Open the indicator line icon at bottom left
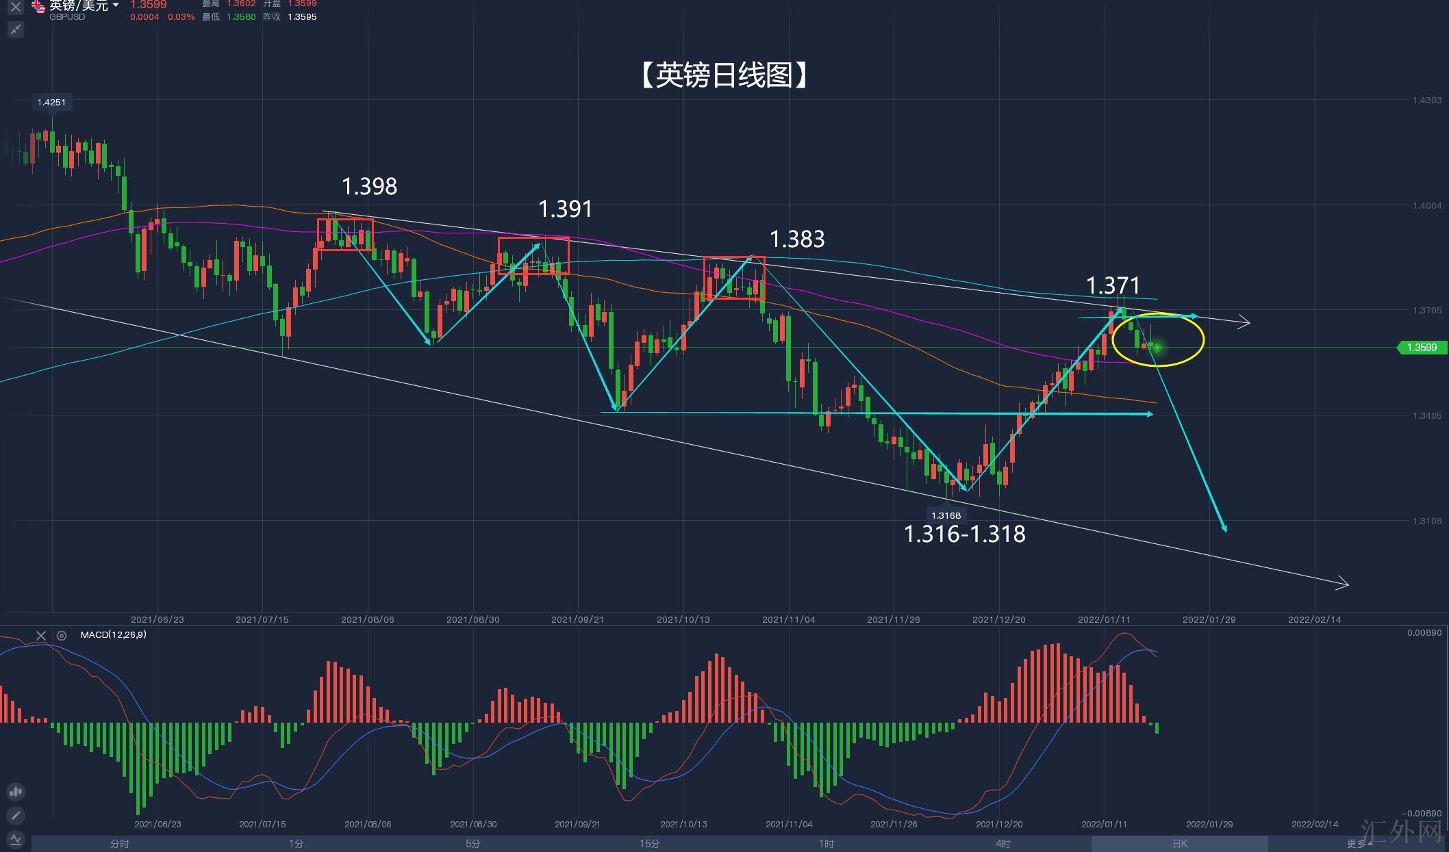Viewport: 1449px width, 852px height. 15,840
